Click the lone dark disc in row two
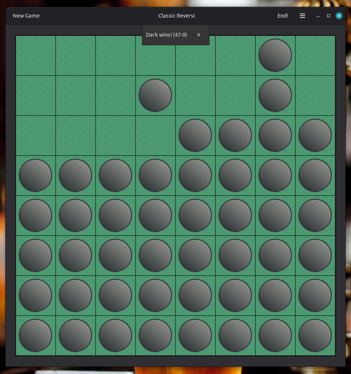Screen dimensions: 351x374 pos(155,95)
